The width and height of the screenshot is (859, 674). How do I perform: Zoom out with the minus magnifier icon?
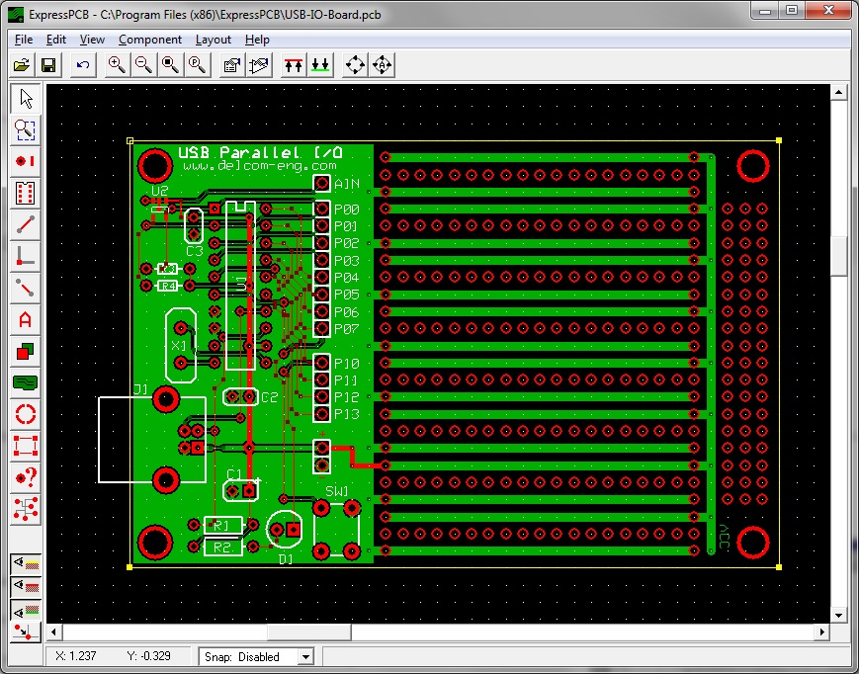(142, 64)
